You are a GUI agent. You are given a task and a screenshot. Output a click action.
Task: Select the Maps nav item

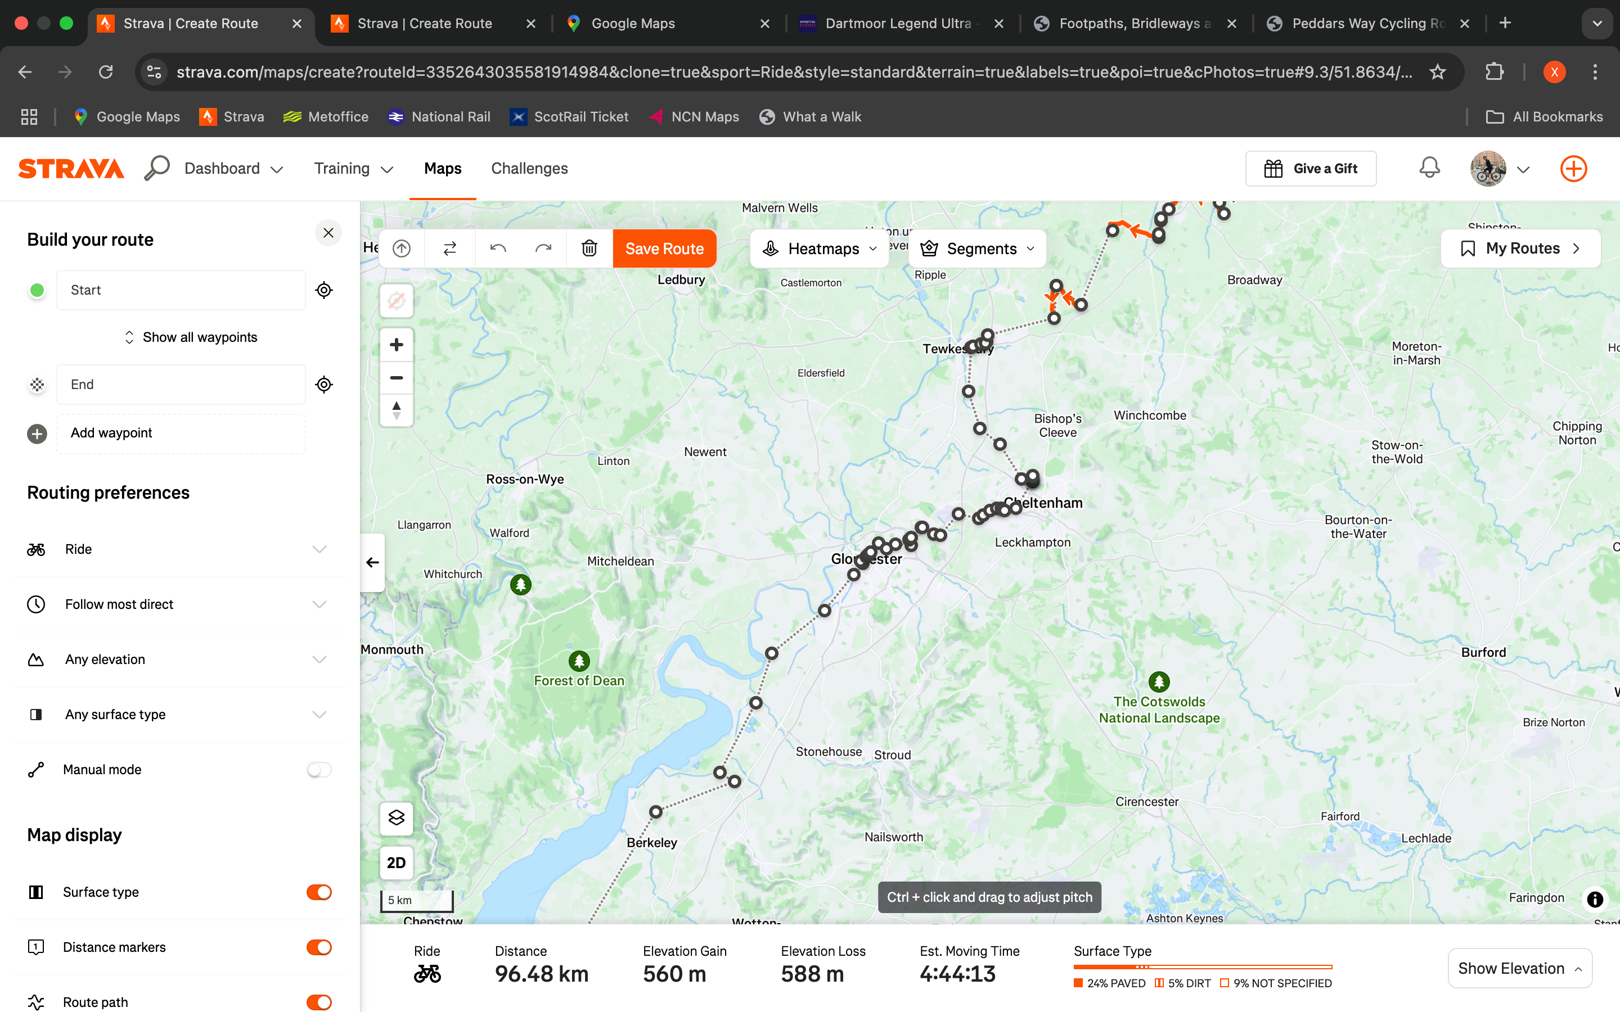pos(443,169)
